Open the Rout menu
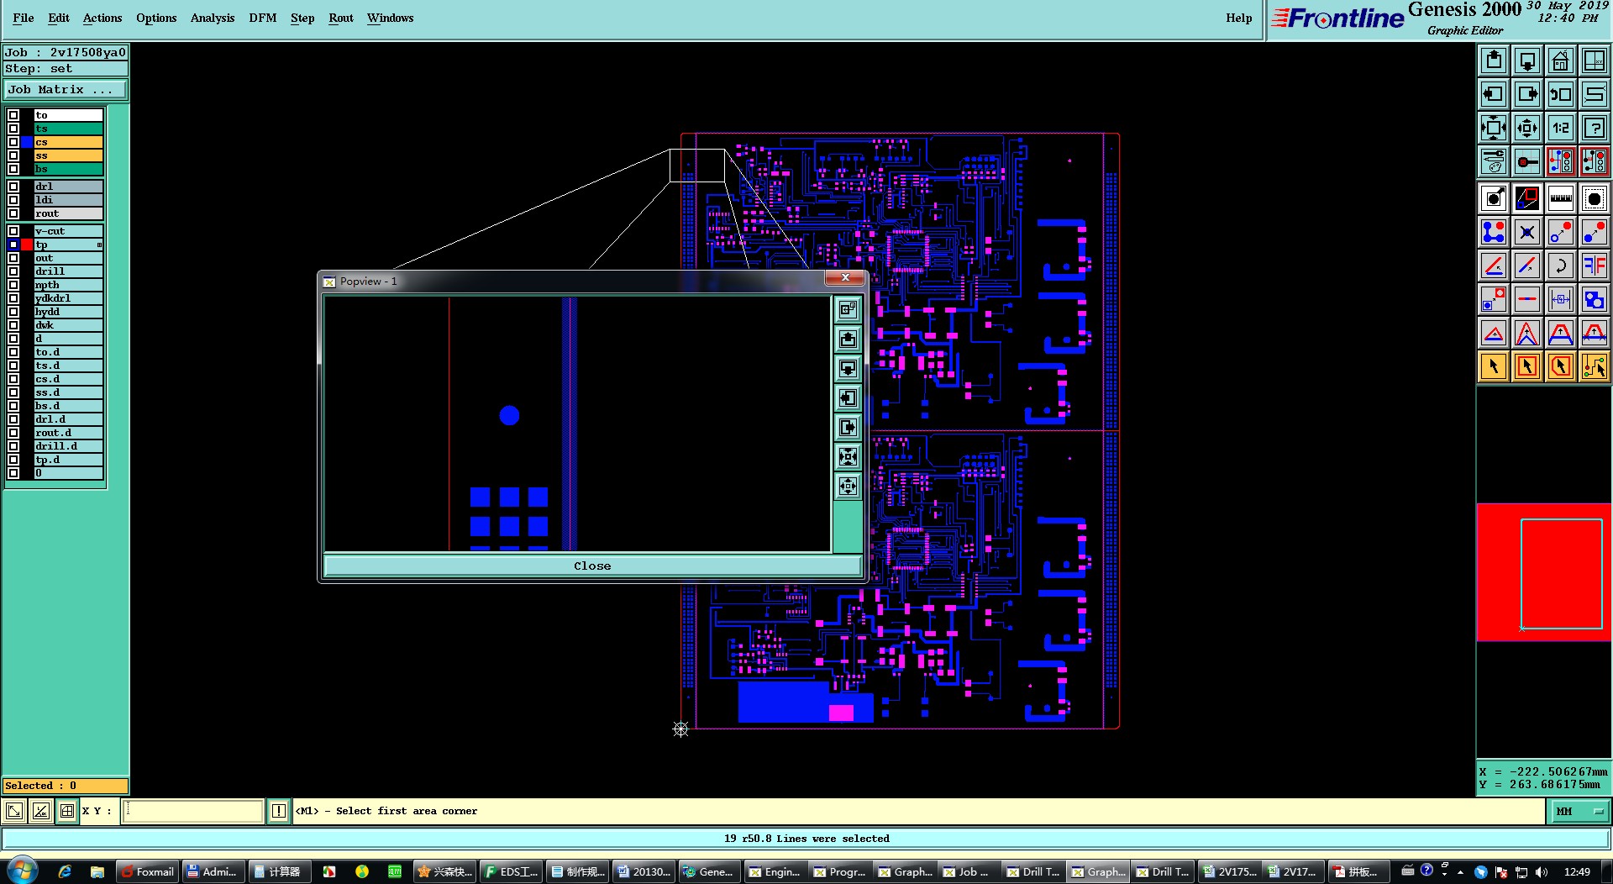 [341, 18]
